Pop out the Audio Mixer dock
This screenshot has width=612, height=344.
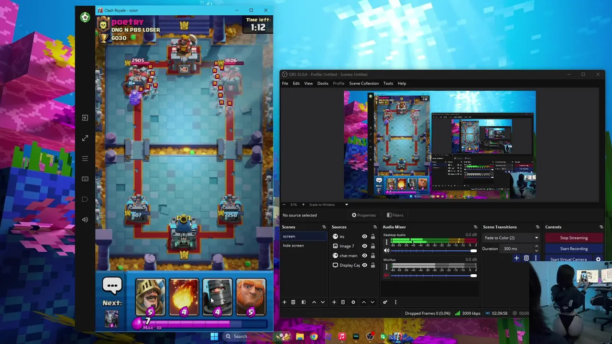click(x=475, y=227)
